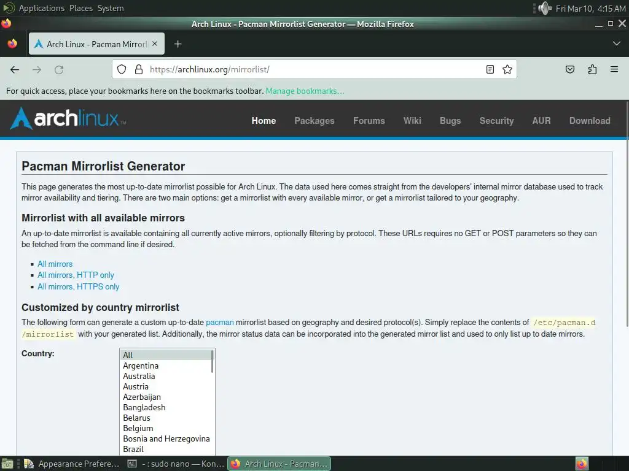
Task: Open the Pocket save icon
Action: click(569, 70)
